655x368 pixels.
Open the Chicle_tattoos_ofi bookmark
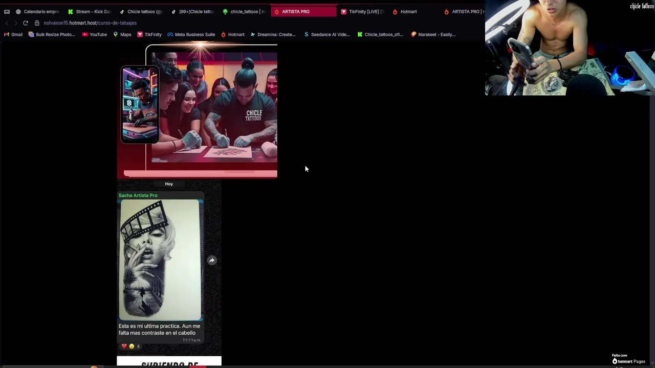point(380,34)
